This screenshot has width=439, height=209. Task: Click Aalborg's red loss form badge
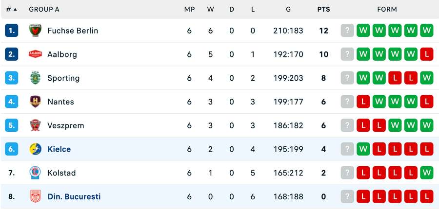(x=426, y=54)
